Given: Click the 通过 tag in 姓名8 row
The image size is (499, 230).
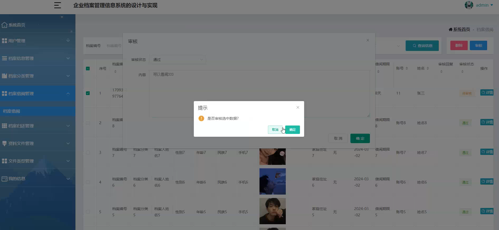Looking at the screenshot, I should click(x=465, y=123).
